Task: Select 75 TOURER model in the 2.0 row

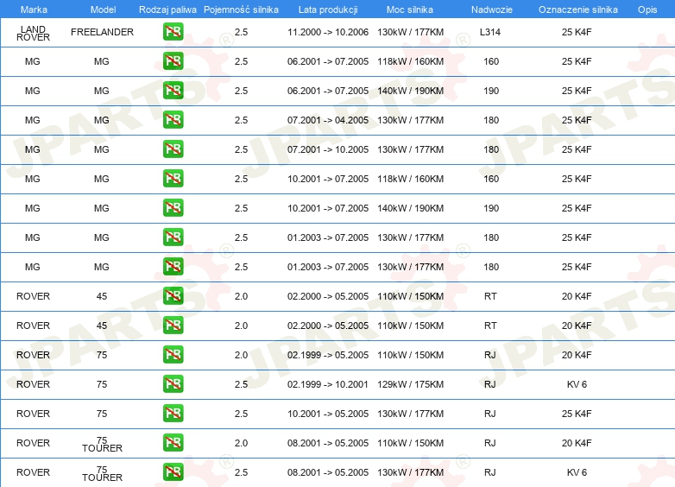Action: [102, 445]
